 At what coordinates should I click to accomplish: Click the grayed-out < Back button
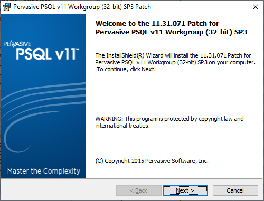click(139, 190)
